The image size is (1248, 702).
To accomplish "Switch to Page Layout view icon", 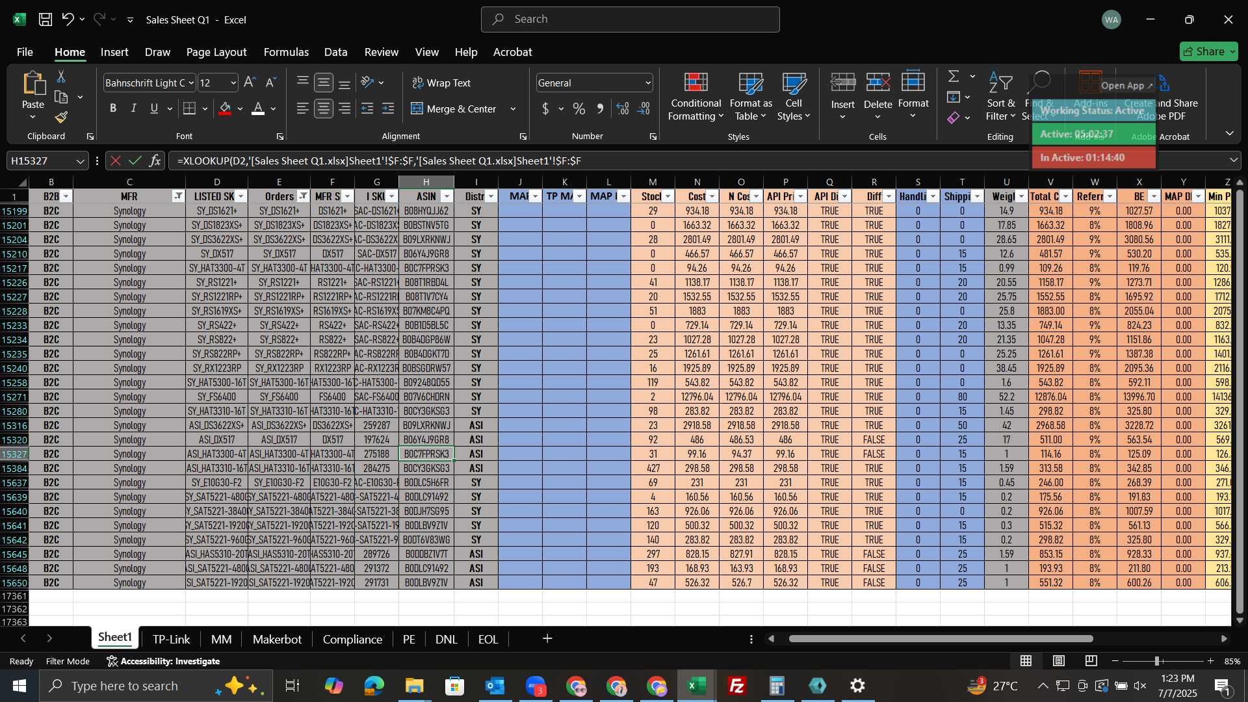I will point(1059,661).
